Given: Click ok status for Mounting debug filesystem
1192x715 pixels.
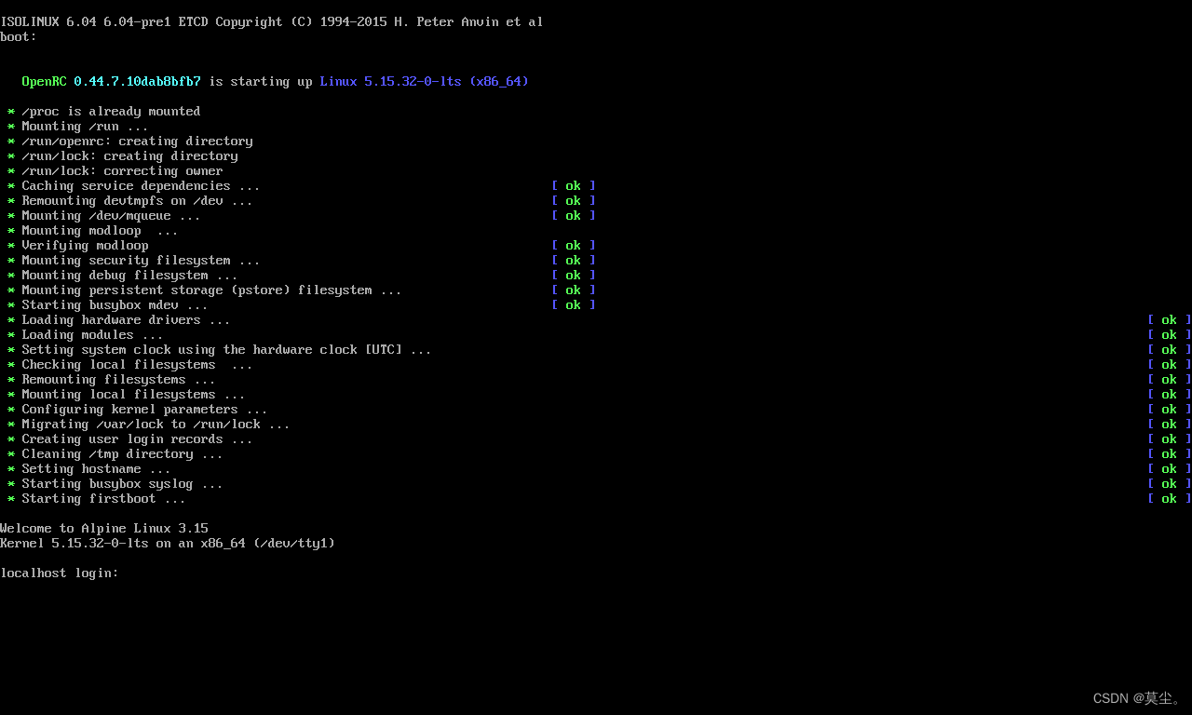Looking at the screenshot, I should [574, 275].
